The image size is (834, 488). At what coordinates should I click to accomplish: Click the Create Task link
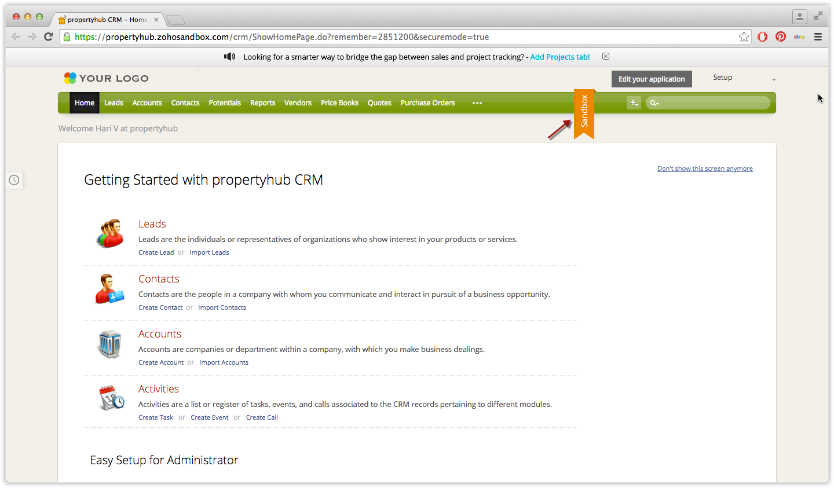pos(156,417)
